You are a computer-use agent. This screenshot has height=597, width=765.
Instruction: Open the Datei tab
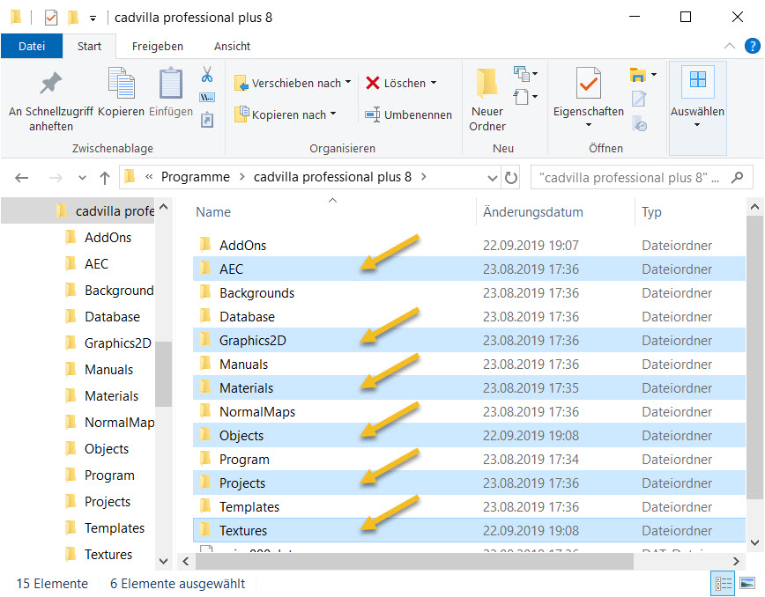coord(32,47)
